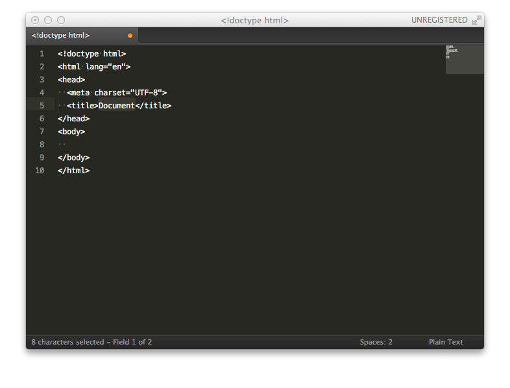Click the minimize window button
Viewport: 510px width, 388px height.
point(48,20)
